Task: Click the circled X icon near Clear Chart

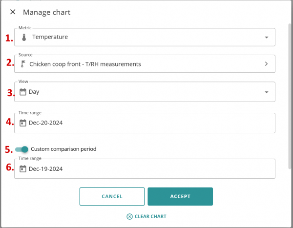Action: click(x=129, y=216)
